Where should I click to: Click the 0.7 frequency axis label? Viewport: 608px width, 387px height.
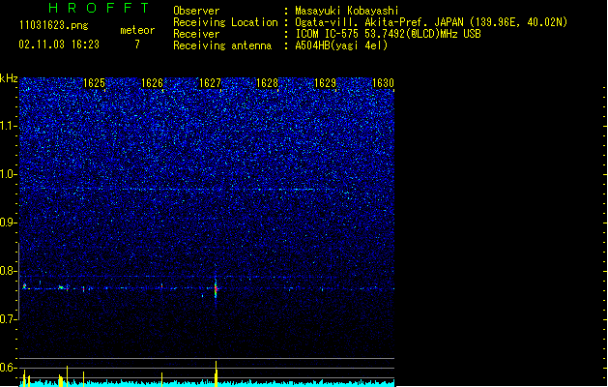[8, 319]
